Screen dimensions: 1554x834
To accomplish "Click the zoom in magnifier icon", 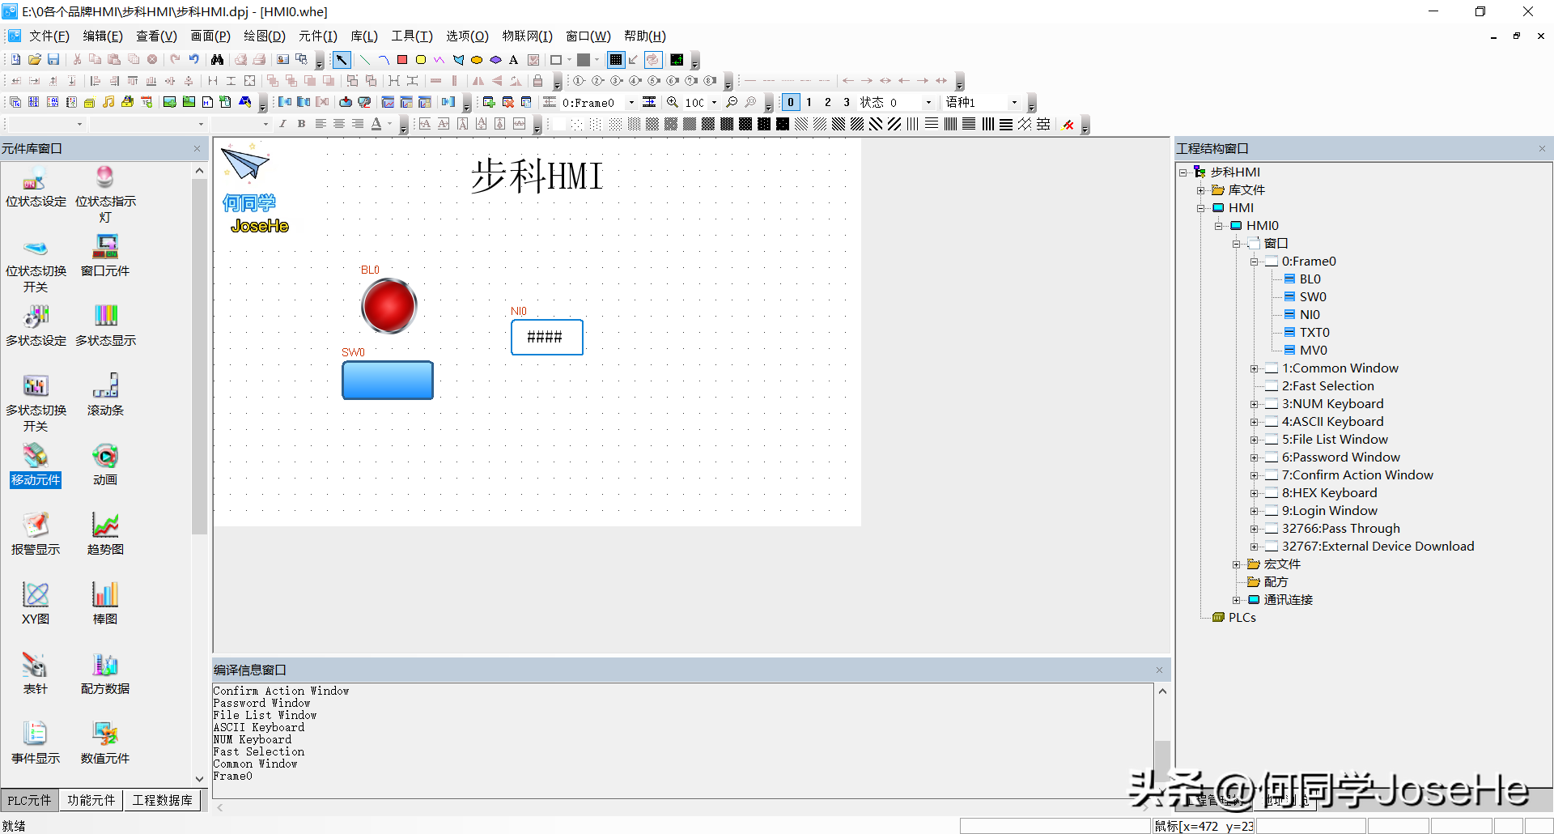I will coord(673,103).
